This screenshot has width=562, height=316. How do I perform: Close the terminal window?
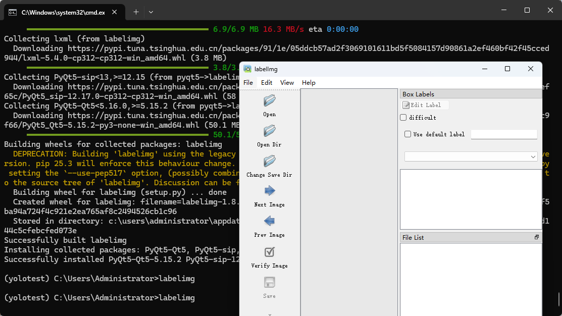550,10
